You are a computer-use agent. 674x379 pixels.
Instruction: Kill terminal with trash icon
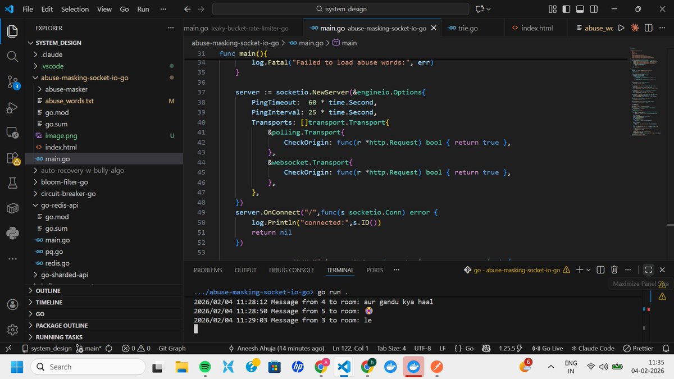point(614,270)
